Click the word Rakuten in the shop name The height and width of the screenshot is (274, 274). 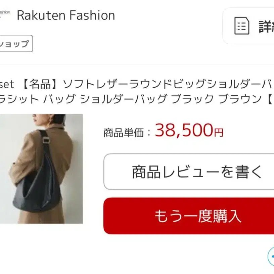41,15
